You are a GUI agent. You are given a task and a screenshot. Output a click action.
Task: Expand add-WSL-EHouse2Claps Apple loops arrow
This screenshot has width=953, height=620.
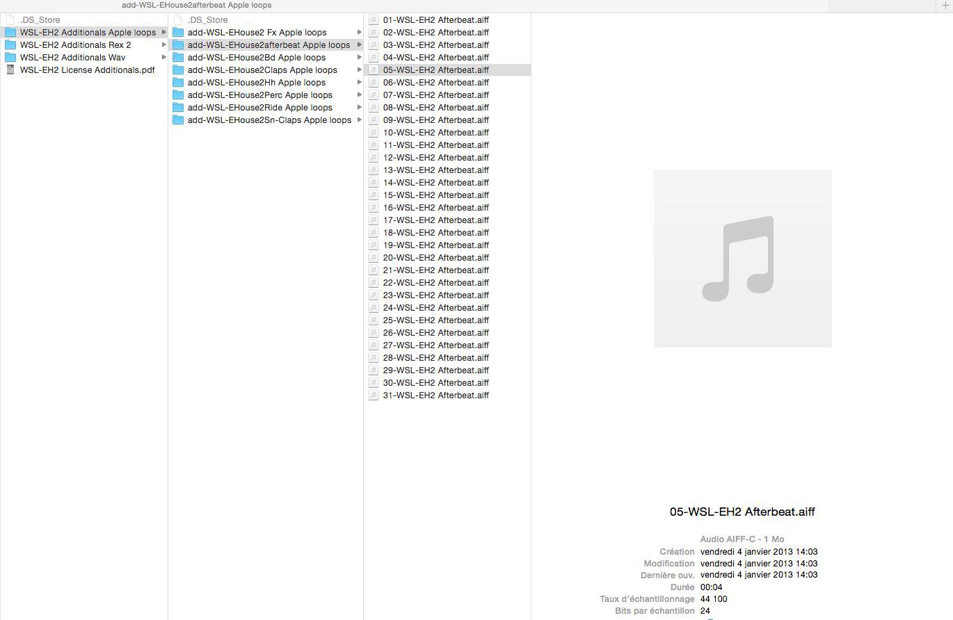360,70
